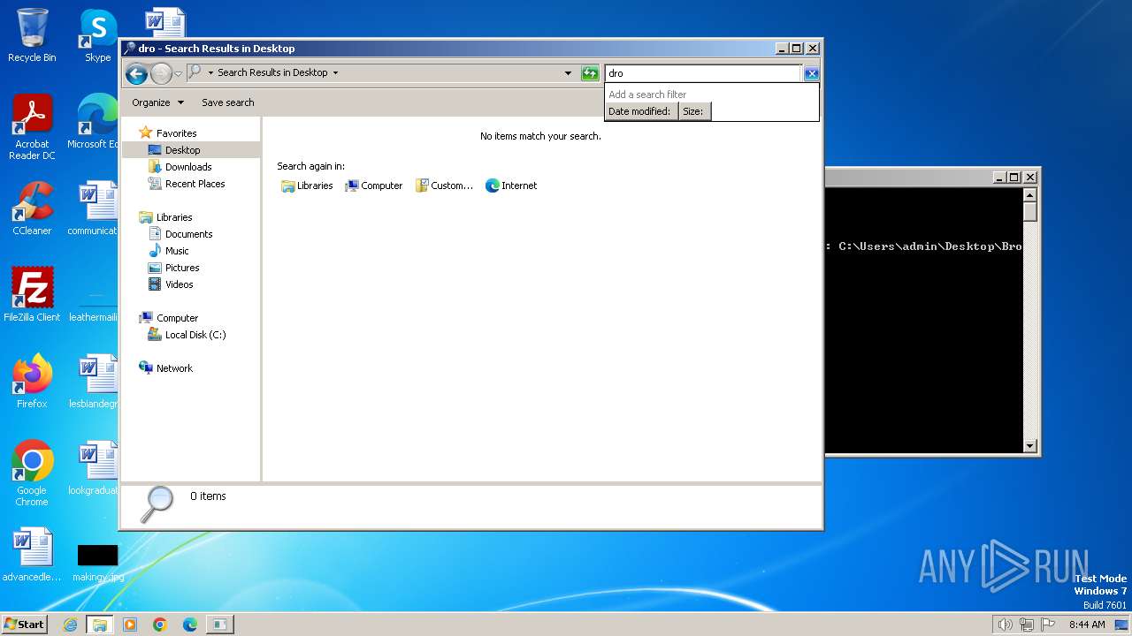Viewport: 1132px width, 636px height.
Task: Click the search magnifier icon in address bar
Action: [195, 72]
